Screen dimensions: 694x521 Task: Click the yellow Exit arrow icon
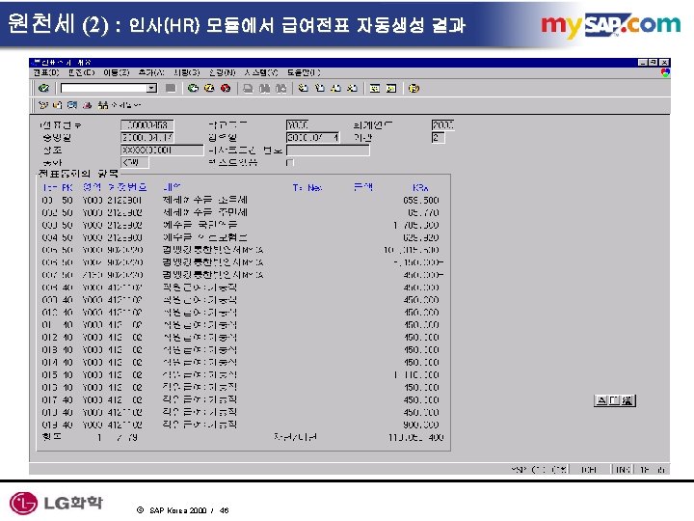209,88
